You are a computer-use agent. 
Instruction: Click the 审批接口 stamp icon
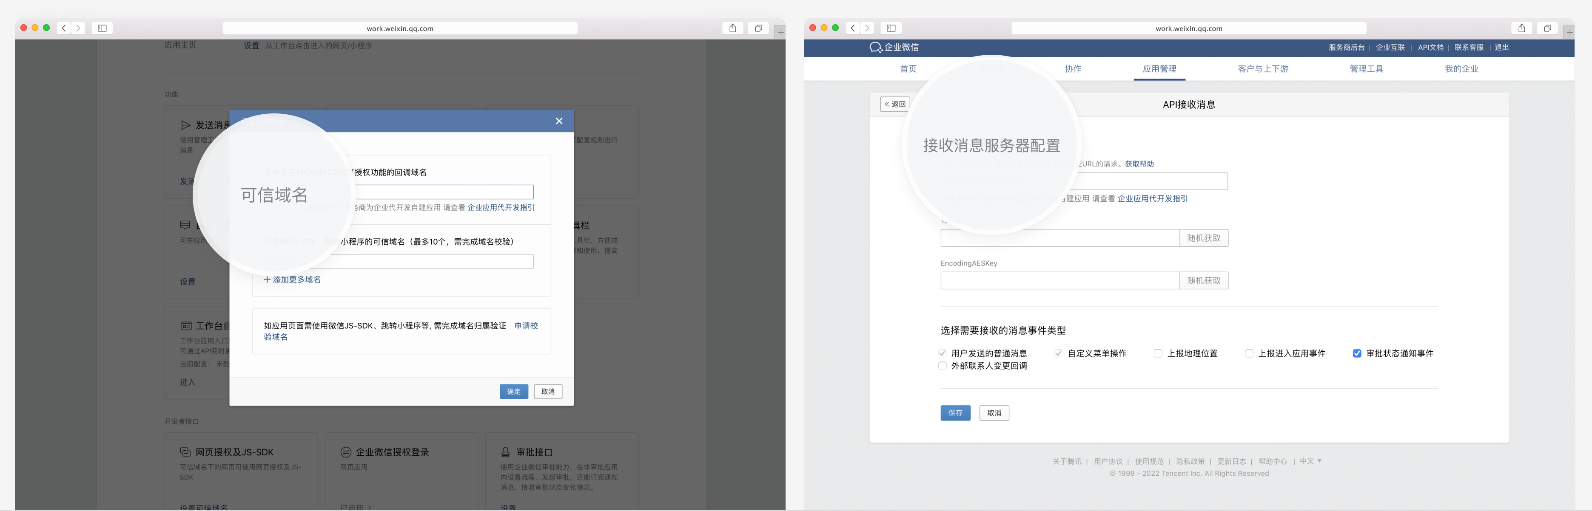pyautogui.click(x=506, y=452)
